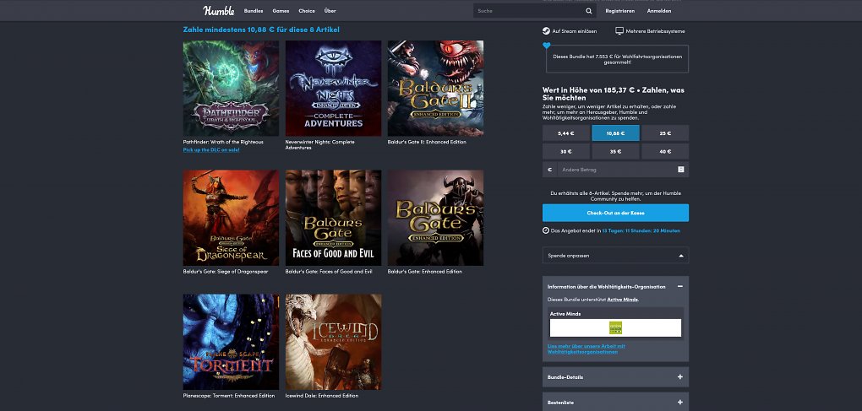Click the green Active Minds logo
The image size is (862, 411).
coord(615,327)
